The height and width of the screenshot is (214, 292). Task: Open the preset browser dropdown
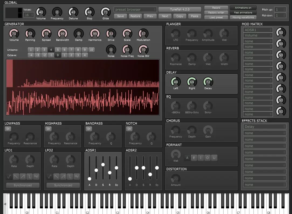(135, 9)
